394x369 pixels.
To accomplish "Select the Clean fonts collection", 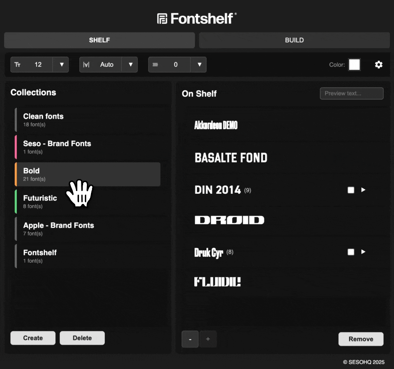I will tap(88, 120).
